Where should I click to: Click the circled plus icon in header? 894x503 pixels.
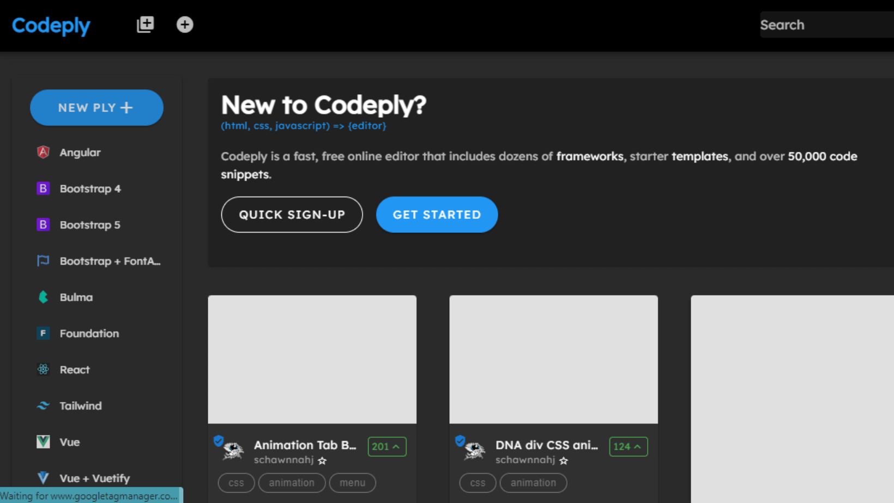click(x=185, y=24)
